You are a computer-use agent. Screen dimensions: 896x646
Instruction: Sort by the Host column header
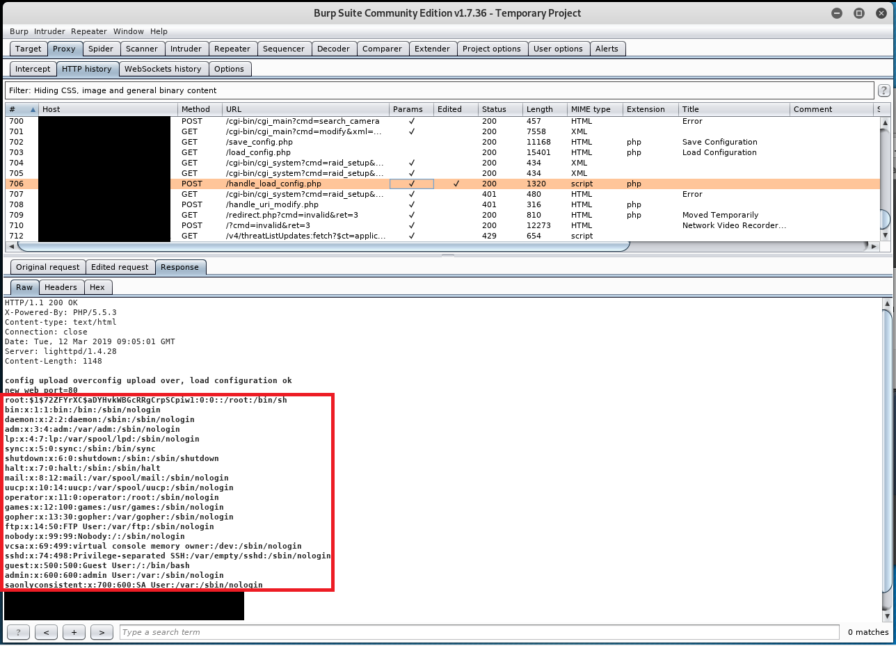(108, 109)
